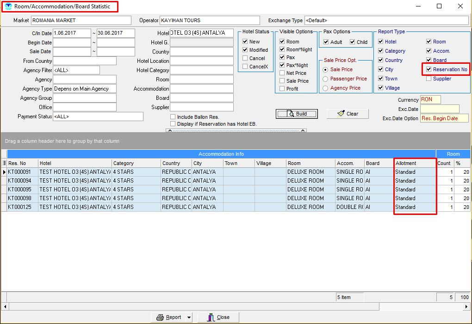Open the grid column chooser icon
The width and height of the screenshot is (472, 324).
4,163
